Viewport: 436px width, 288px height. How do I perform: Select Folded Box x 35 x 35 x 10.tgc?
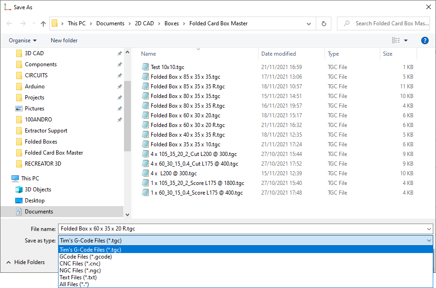[x=185, y=144]
